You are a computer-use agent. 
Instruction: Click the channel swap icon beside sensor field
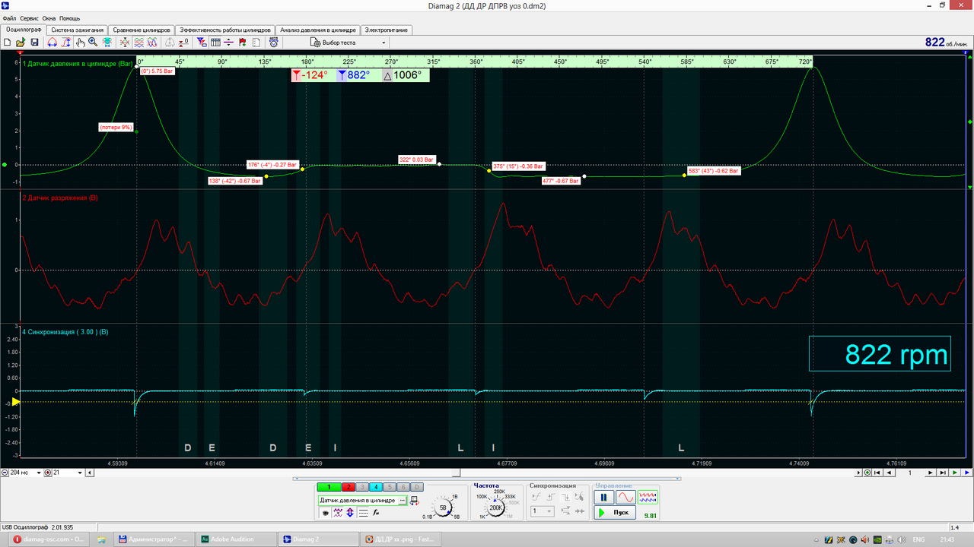pyautogui.click(x=414, y=501)
